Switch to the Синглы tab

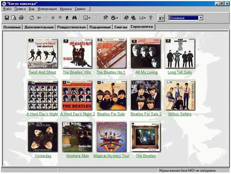coord(121,27)
